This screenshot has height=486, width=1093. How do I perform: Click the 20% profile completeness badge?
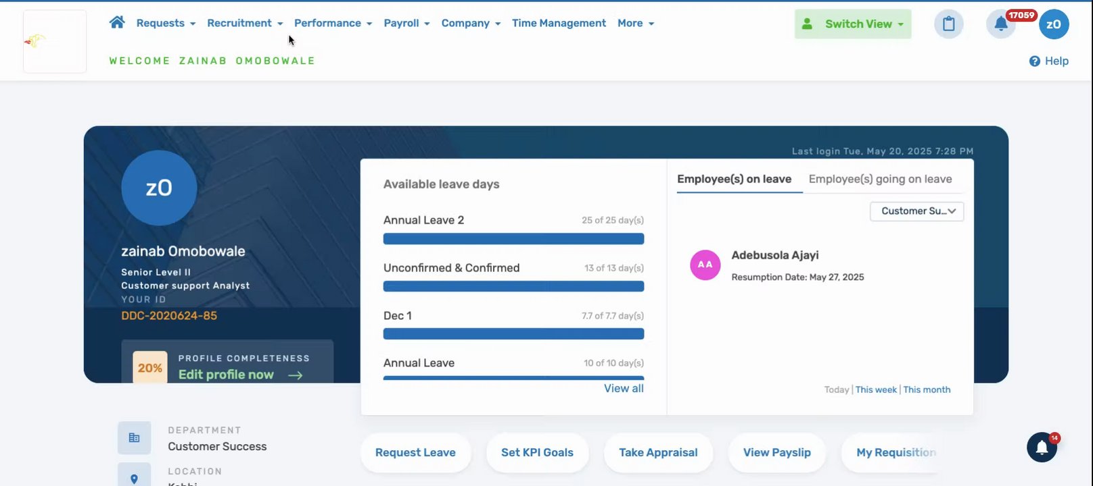pyautogui.click(x=150, y=368)
